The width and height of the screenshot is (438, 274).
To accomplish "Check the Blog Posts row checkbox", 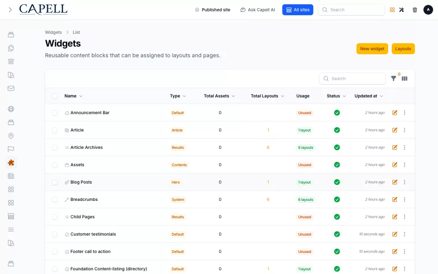I will [x=55, y=182].
